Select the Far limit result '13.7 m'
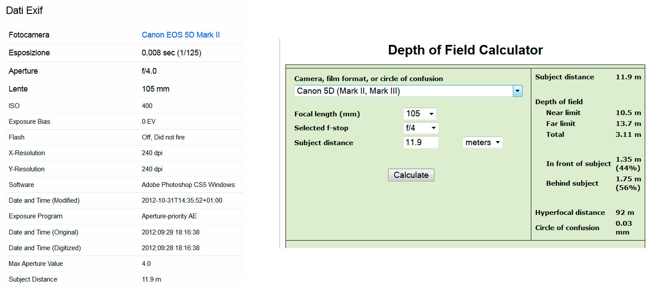This screenshot has height=292, width=657. click(x=628, y=124)
